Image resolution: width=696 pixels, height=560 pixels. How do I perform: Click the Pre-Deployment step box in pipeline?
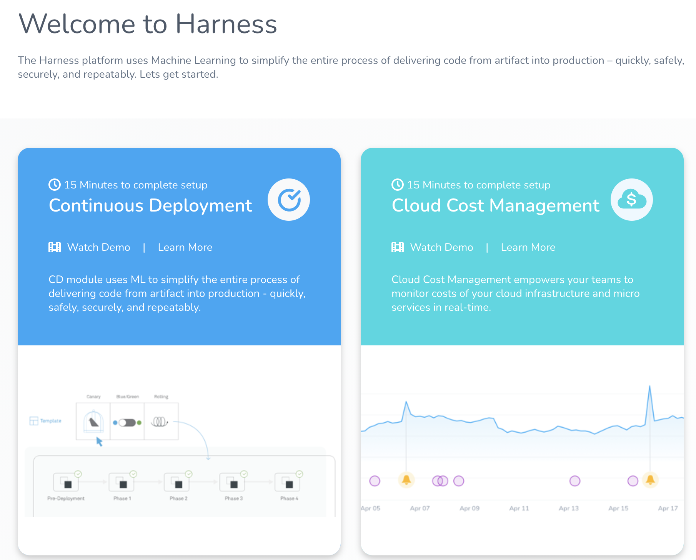66,482
